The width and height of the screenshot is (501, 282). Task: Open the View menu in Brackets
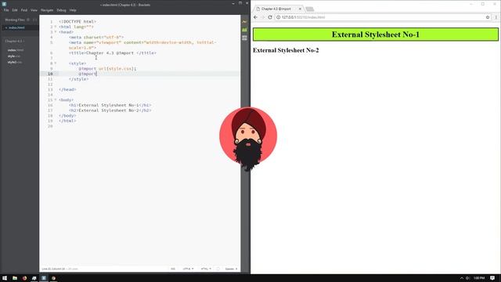(x=34, y=10)
